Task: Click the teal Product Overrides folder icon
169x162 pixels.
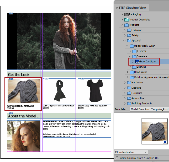Action: [x=126, y=20]
